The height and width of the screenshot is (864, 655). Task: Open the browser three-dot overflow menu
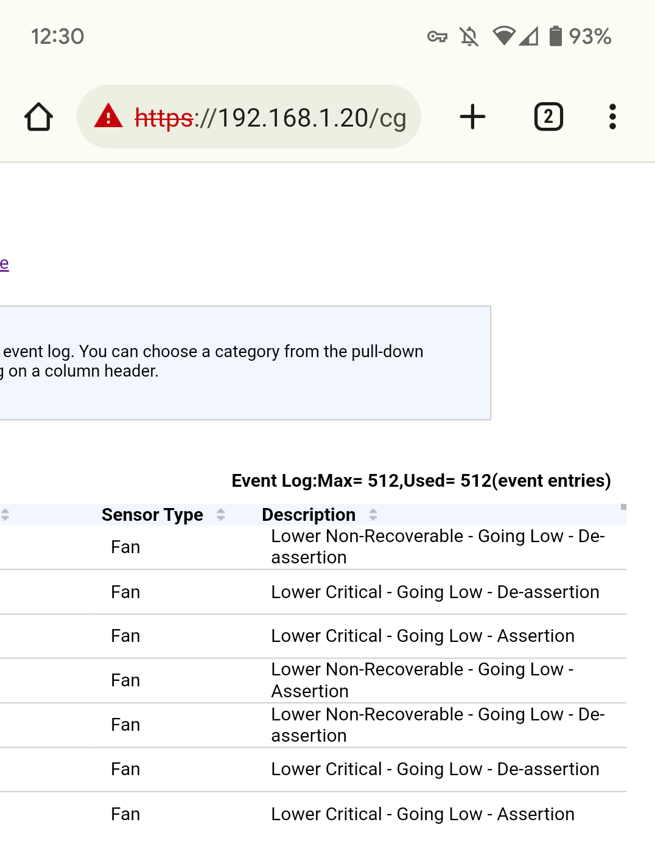612,117
